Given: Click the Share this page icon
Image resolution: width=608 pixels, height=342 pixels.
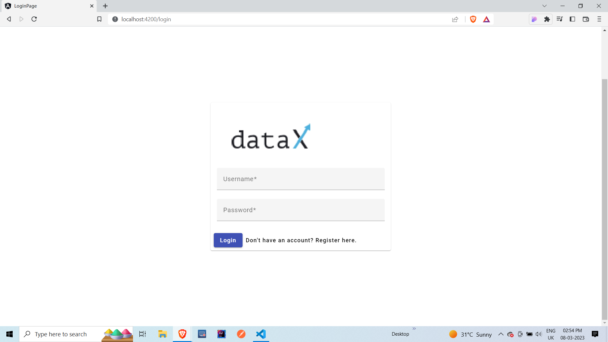Looking at the screenshot, I should (x=455, y=19).
